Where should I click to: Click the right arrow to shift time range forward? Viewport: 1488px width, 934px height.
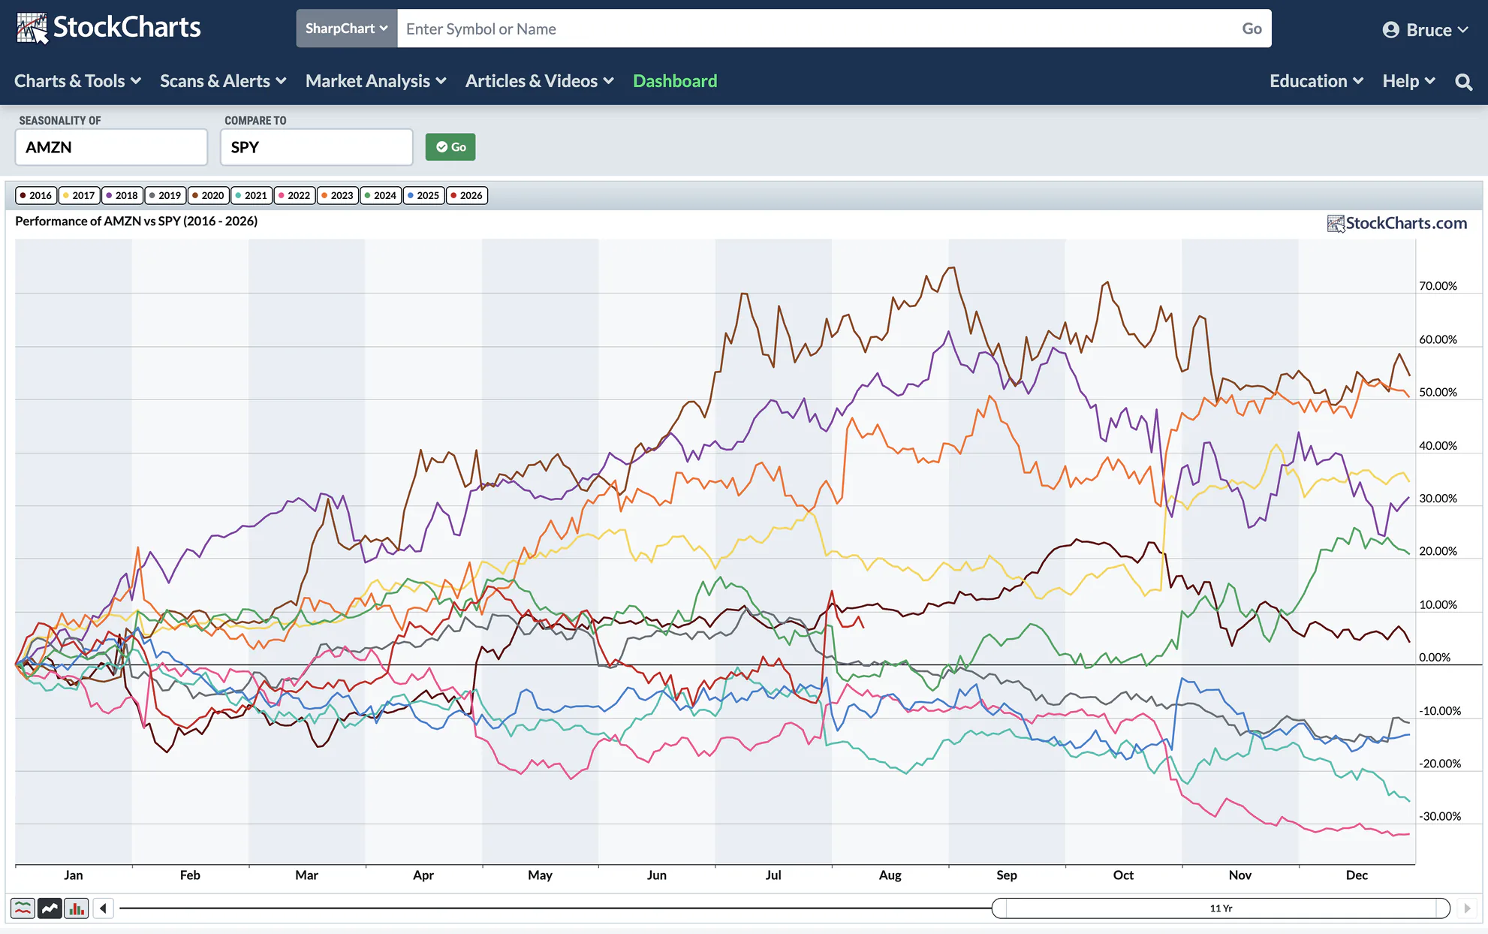pos(1466,908)
